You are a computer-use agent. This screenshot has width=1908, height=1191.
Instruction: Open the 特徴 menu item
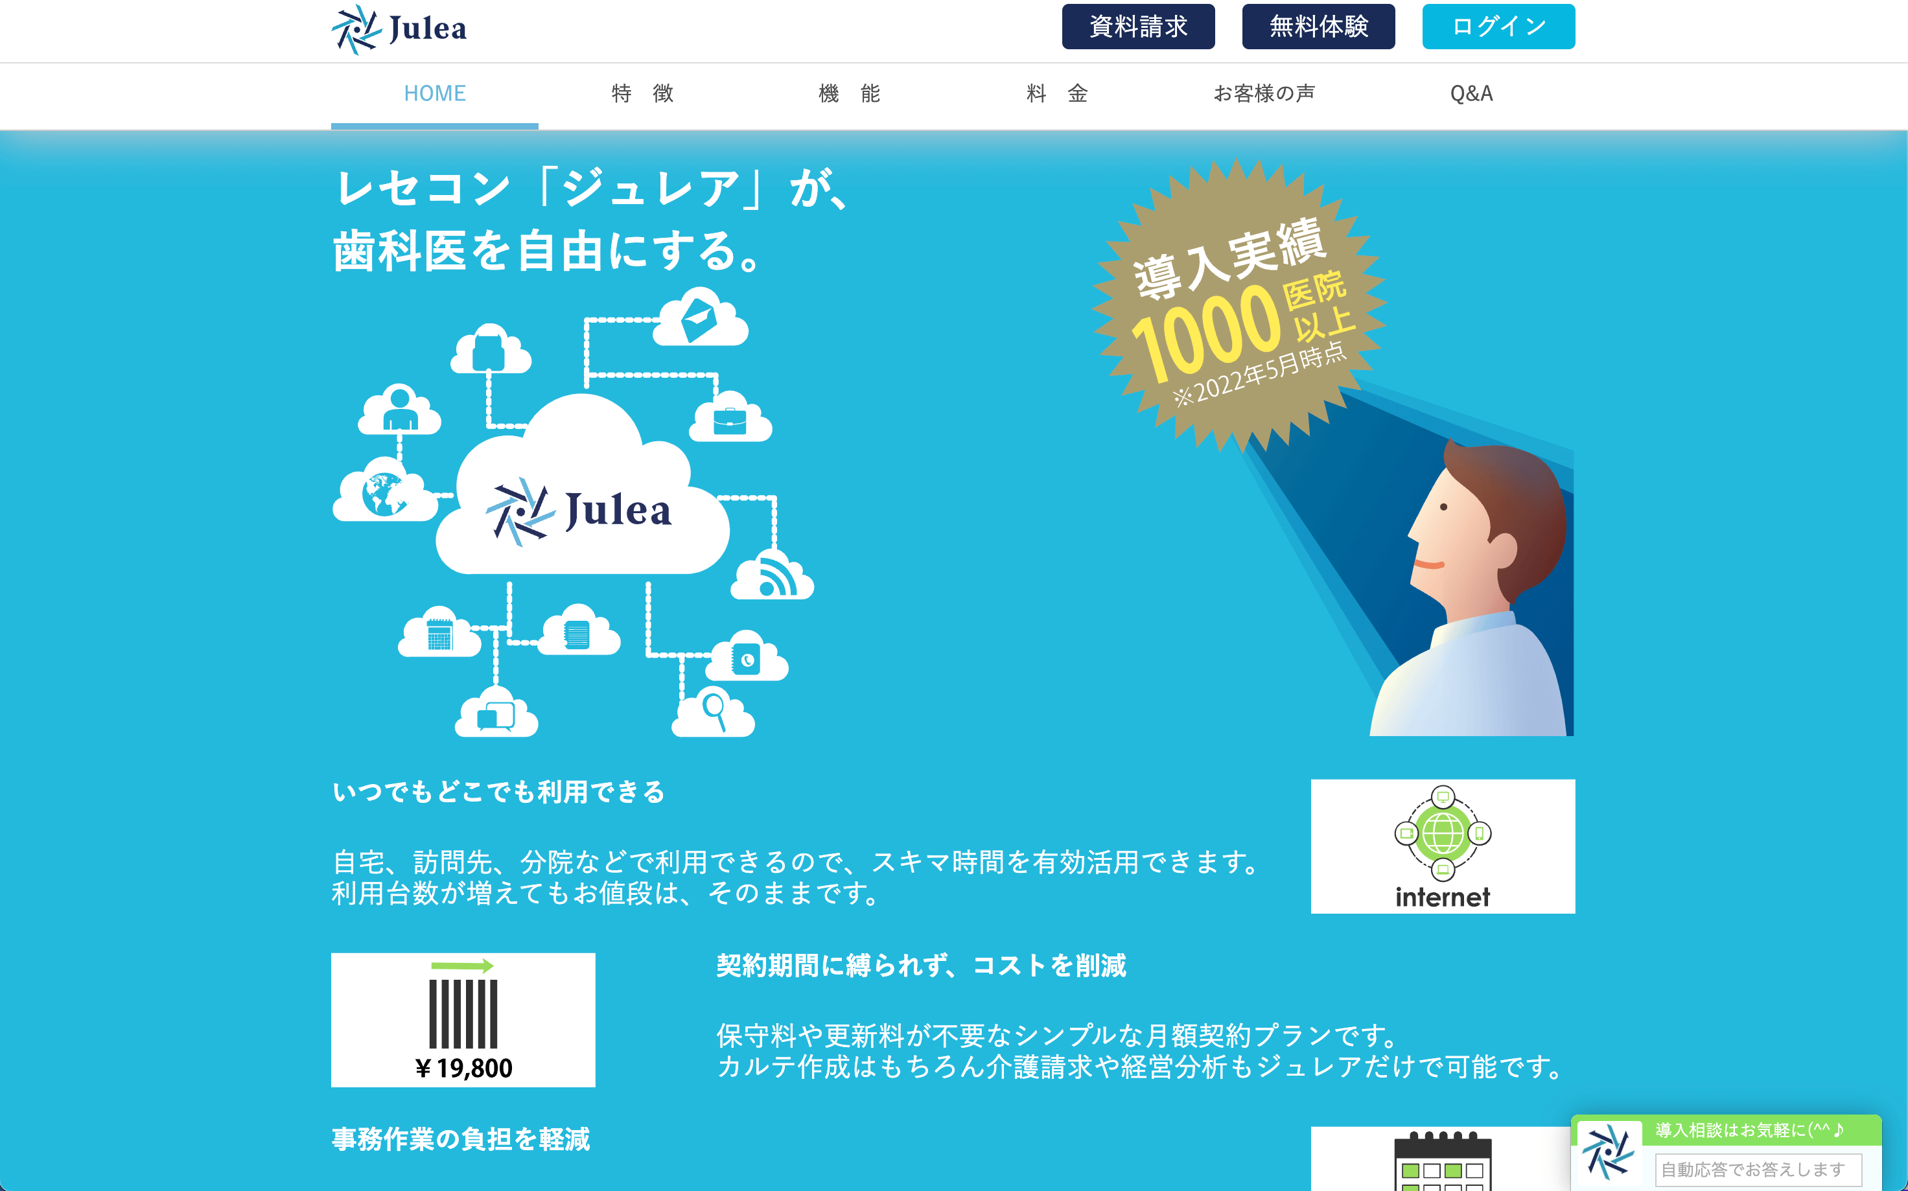pyautogui.click(x=642, y=94)
